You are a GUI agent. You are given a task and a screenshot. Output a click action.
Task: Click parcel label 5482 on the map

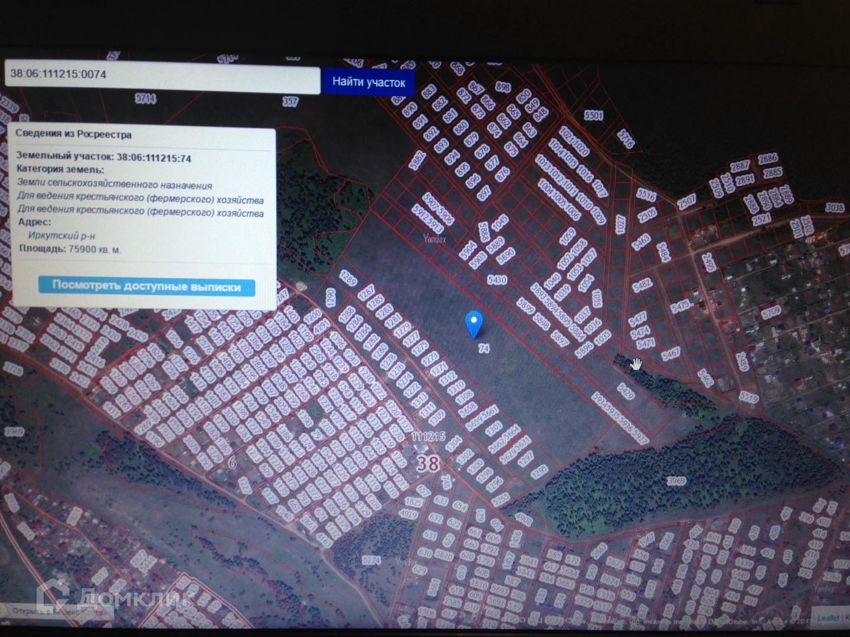642,285
